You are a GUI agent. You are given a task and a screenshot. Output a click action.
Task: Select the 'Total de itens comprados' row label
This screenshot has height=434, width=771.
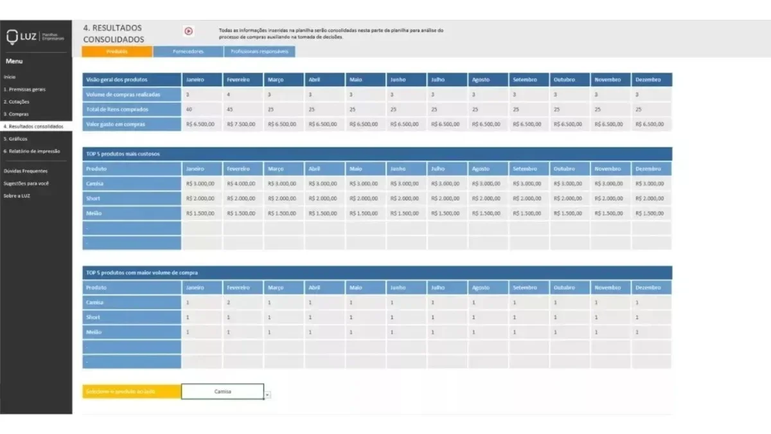tap(132, 109)
